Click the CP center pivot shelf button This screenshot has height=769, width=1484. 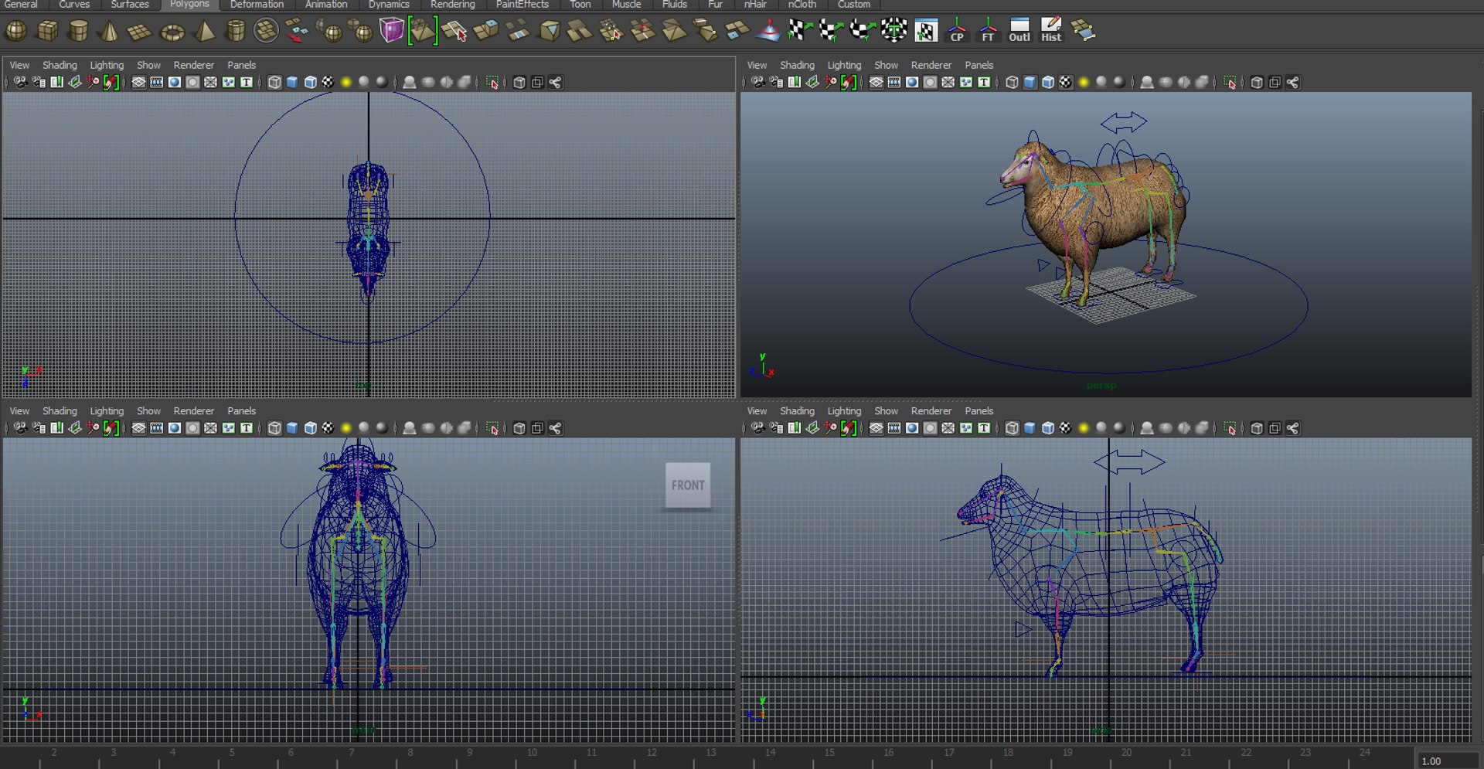tap(957, 31)
